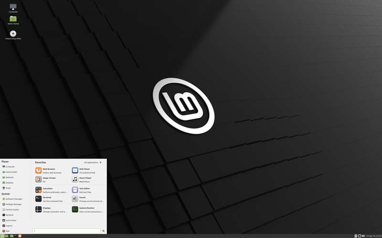Open mint's Home folder desktop icon
This screenshot has width=382, height=238.
(13, 20)
